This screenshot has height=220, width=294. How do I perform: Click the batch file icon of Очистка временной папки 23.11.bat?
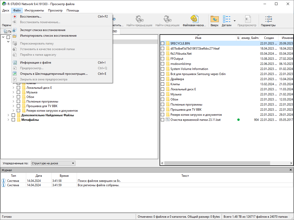pos(168,120)
